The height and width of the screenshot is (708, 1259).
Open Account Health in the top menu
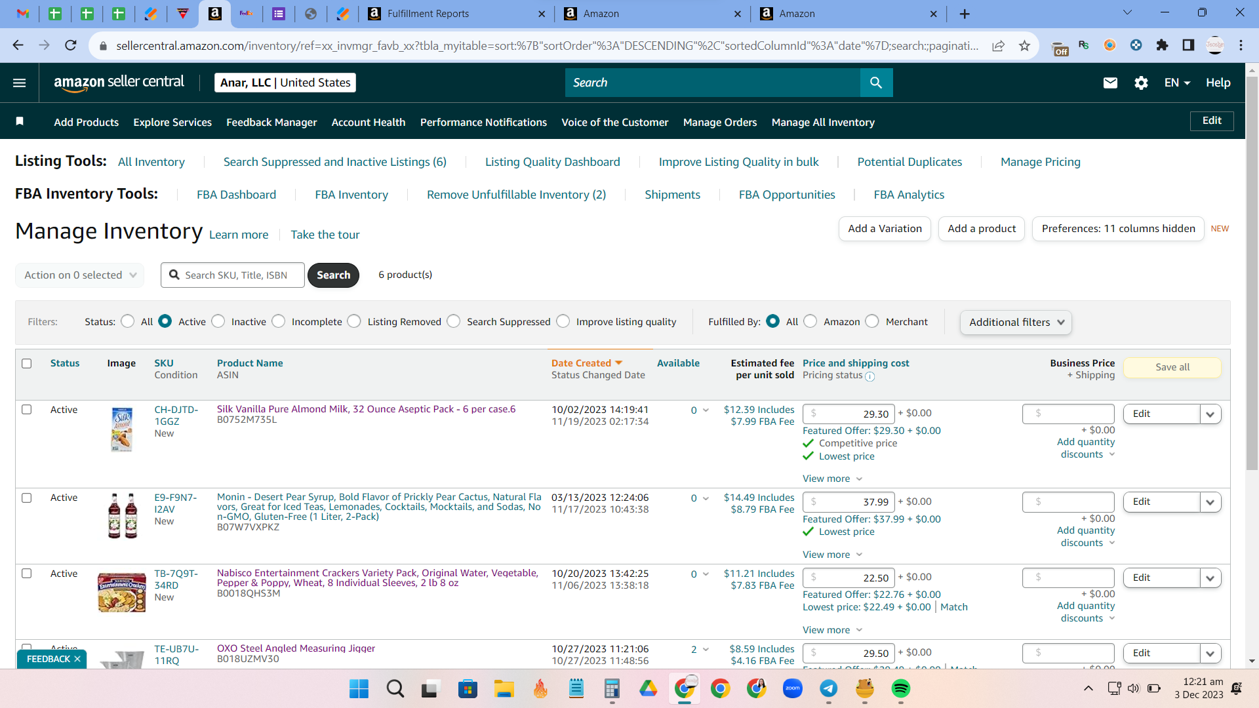click(369, 122)
